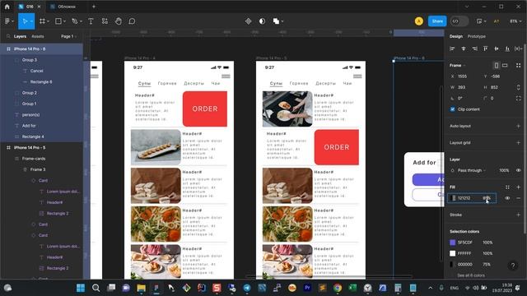Remove the 121212 fill
This screenshot has width=527, height=296.
pyautogui.click(x=518, y=198)
